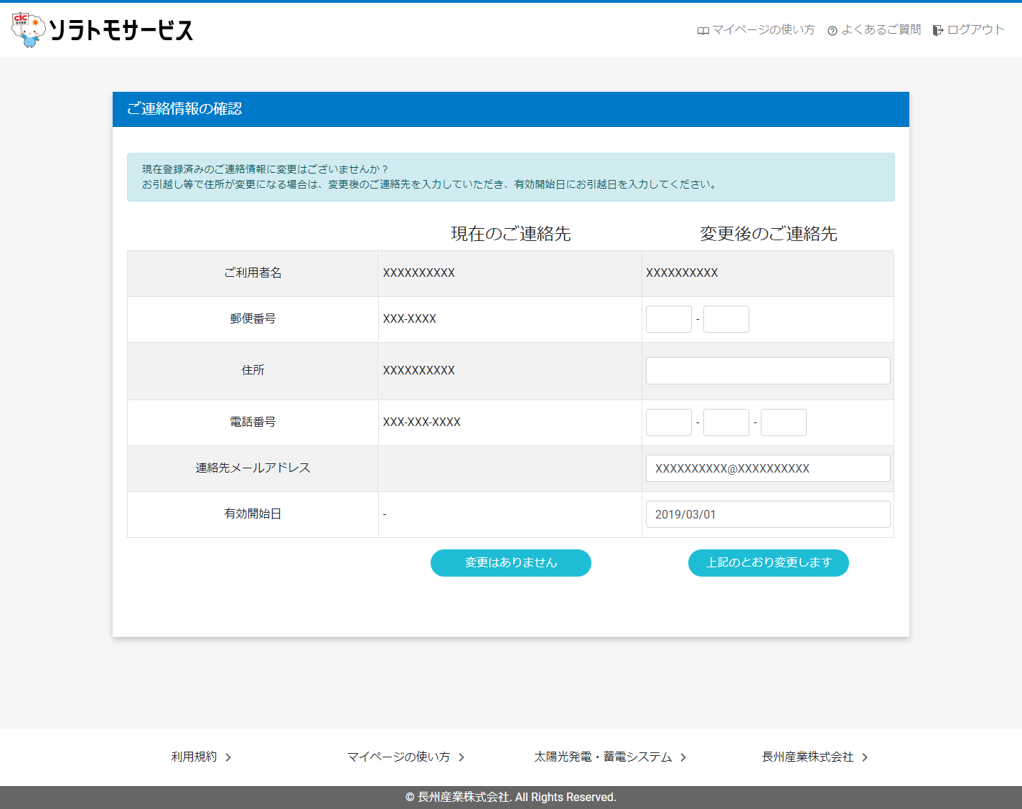Focus the middle 電話番号 input box
This screenshot has height=809, width=1022.
[x=726, y=422]
